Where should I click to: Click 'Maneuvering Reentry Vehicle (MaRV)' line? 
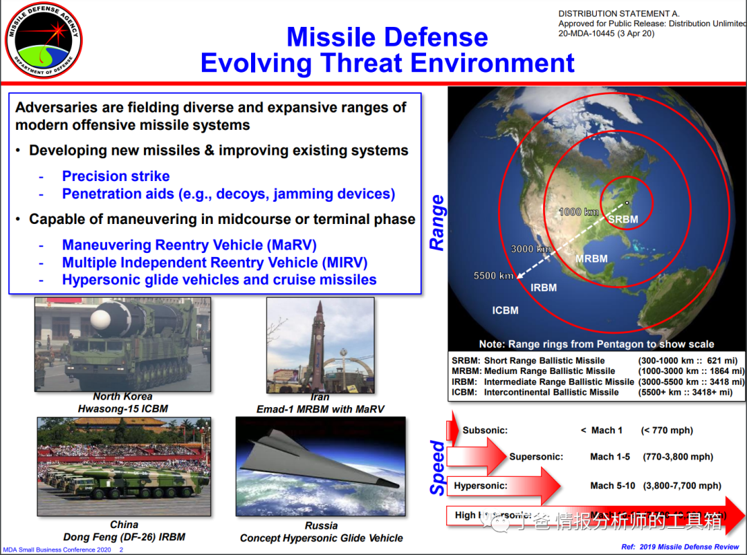(x=189, y=245)
